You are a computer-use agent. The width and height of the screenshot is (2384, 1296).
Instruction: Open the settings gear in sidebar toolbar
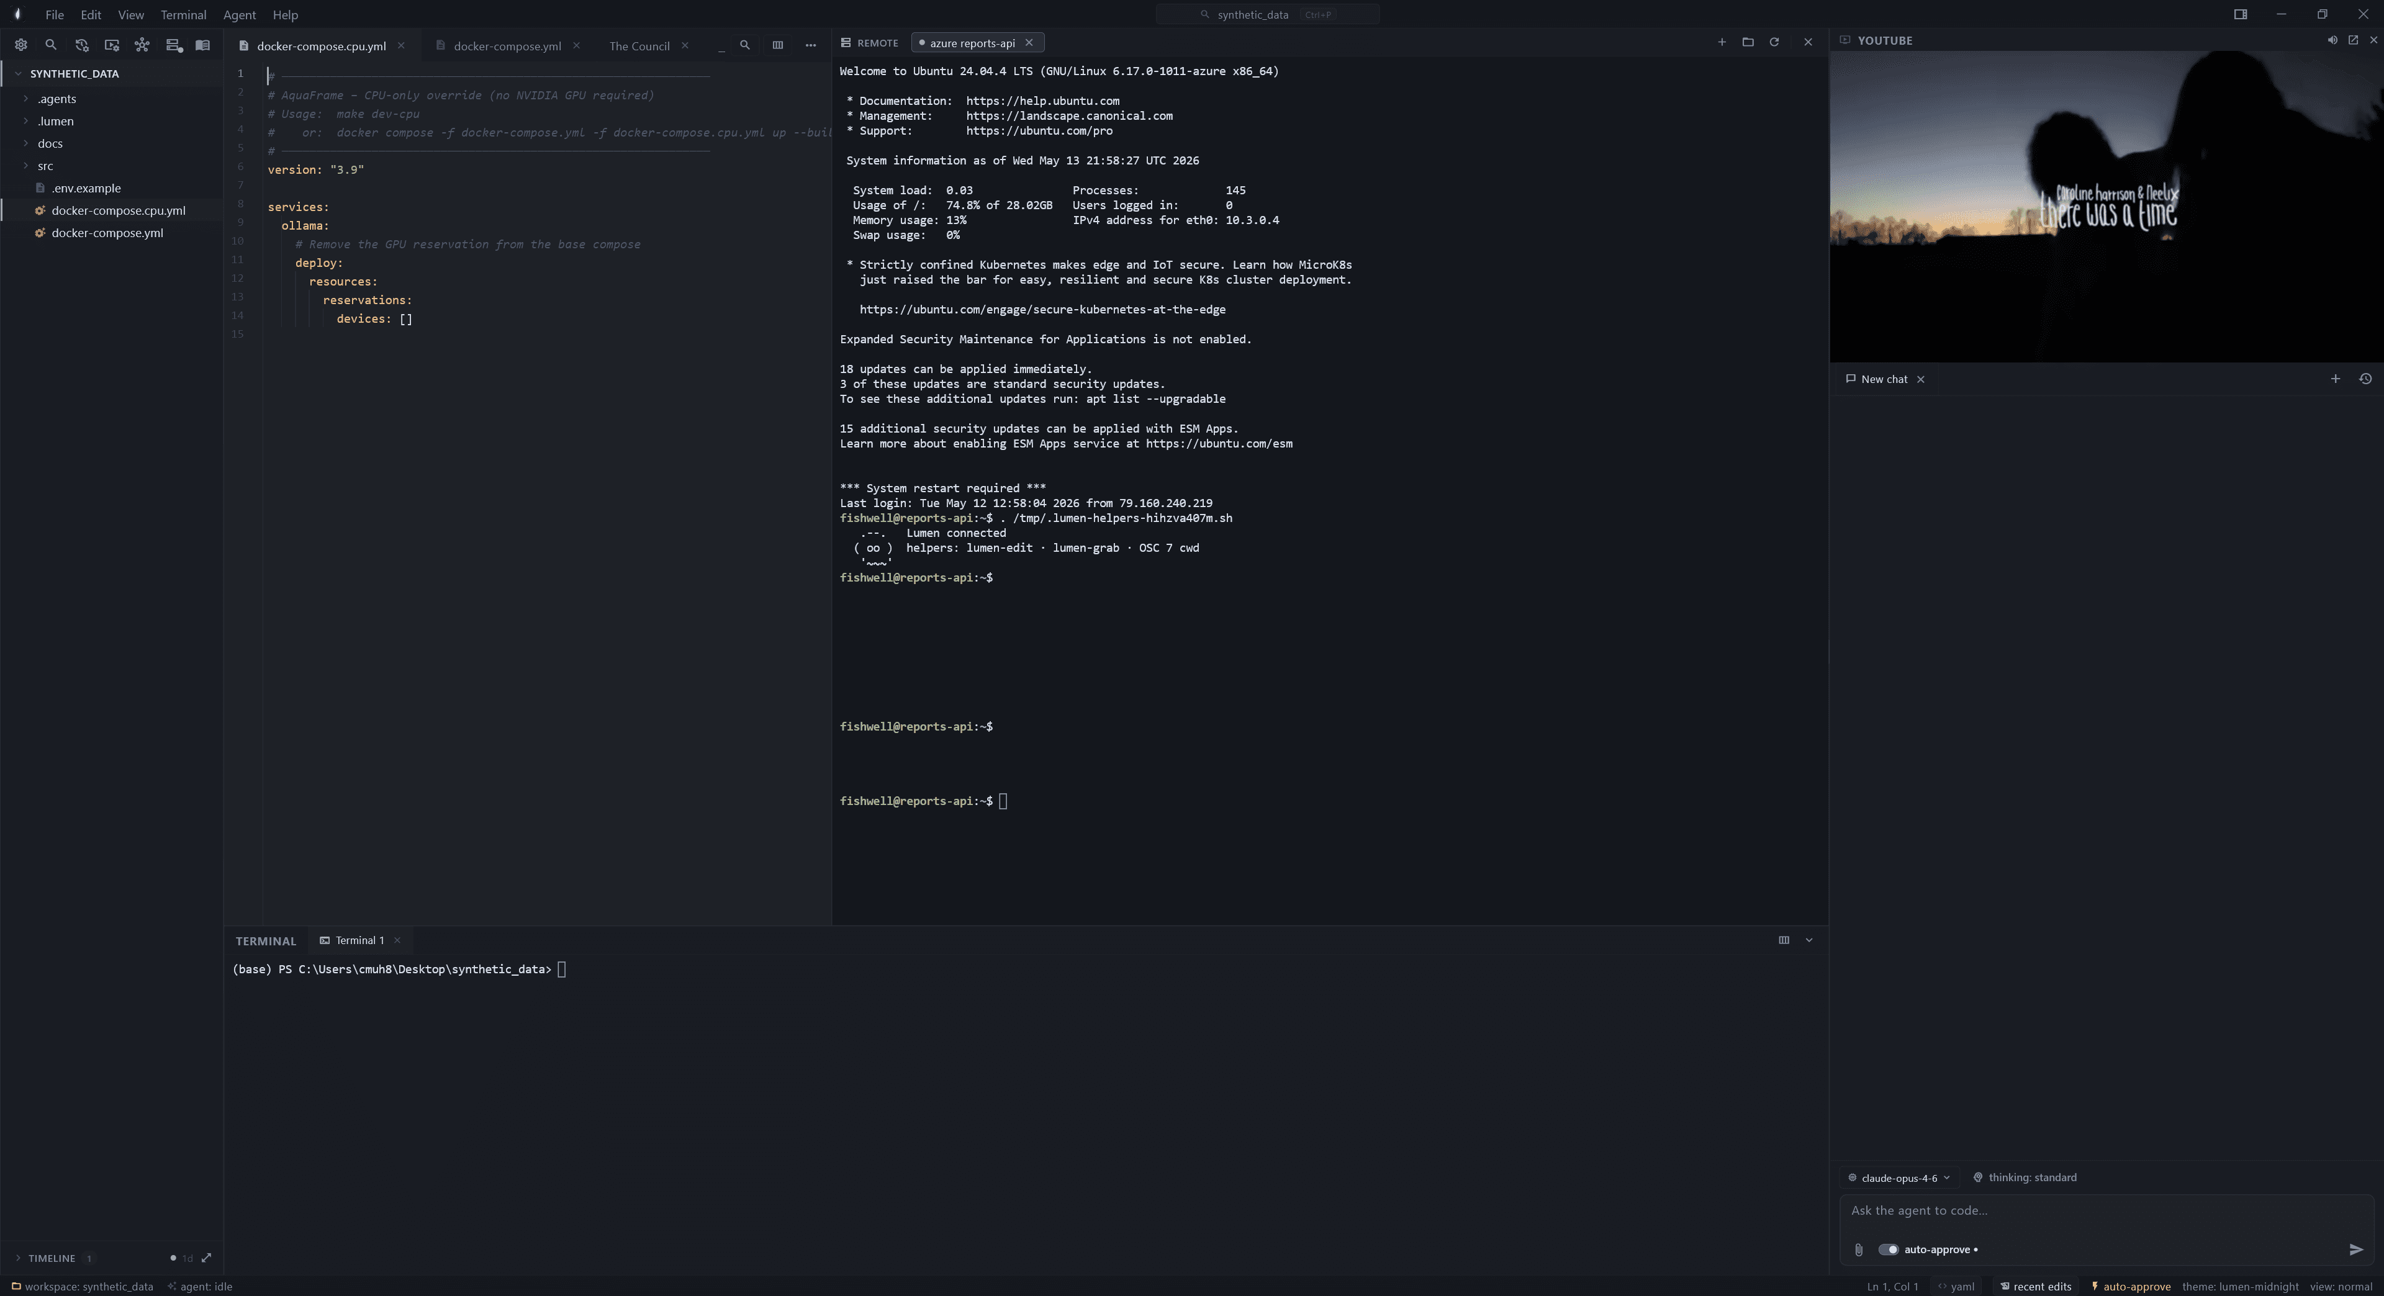(20, 45)
